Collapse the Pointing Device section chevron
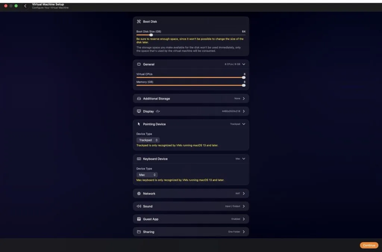This screenshot has height=252, width=382. (x=244, y=124)
